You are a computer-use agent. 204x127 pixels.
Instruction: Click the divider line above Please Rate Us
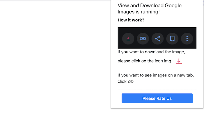157,89
